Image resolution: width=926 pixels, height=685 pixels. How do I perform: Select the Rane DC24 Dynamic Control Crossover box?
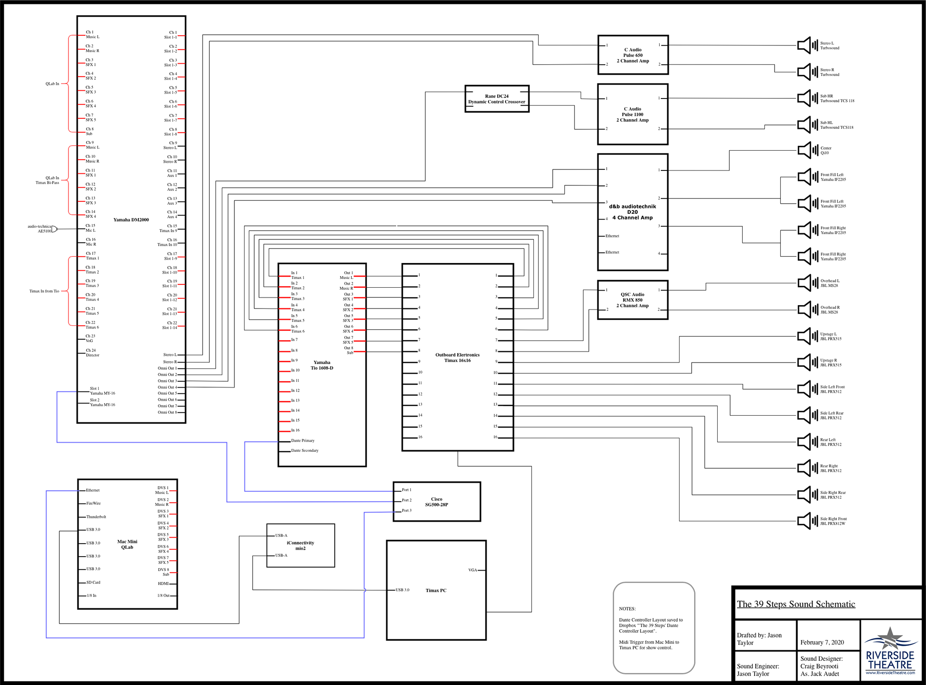coord(497,99)
